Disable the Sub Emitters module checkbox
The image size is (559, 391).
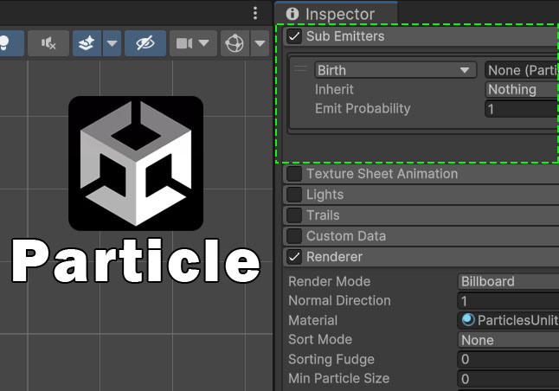294,36
